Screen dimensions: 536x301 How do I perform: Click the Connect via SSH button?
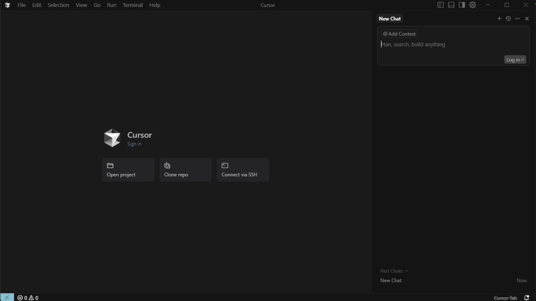point(243,170)
